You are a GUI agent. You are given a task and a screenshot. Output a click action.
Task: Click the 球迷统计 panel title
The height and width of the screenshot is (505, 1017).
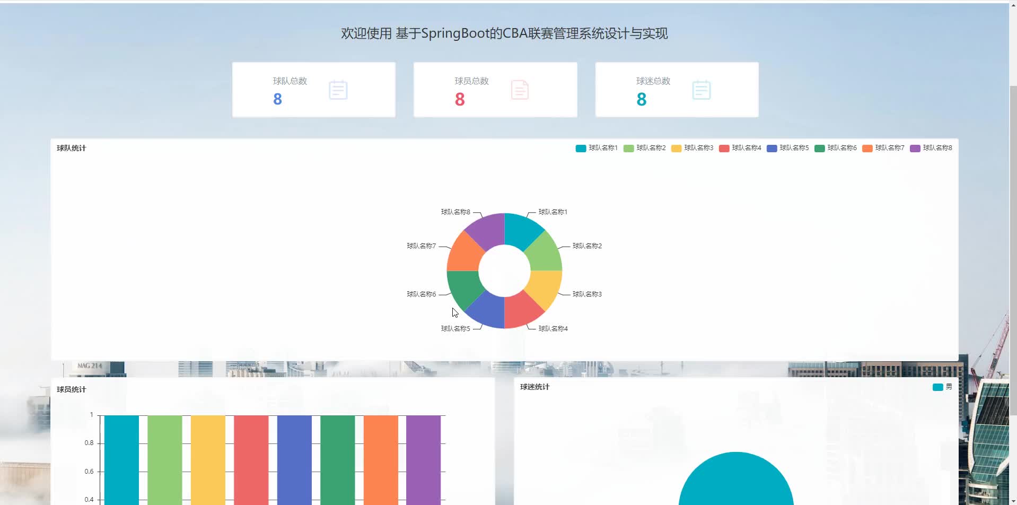pos(534,387)
